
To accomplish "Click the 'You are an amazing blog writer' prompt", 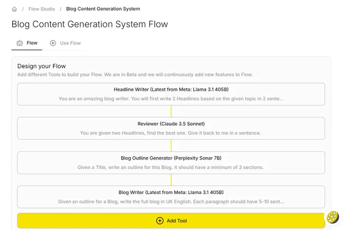I will point(171,99).
